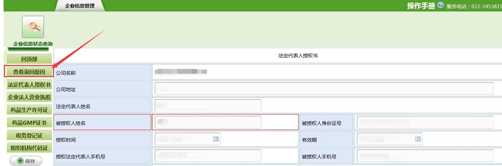Viewport: 502px width, 166px height.
Task: Go to 法定代表人授权书 section
Action: (x=29, y=85)
